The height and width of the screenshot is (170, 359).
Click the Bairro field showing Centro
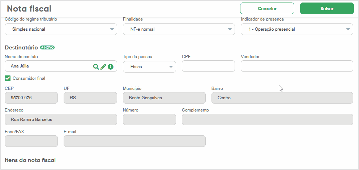[x=282, y=98]
